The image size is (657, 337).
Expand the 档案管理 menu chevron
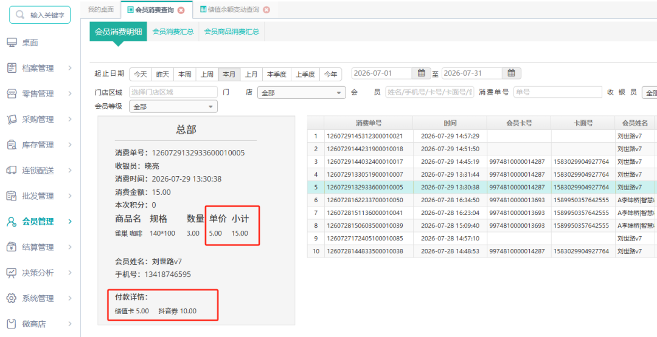tap(70, 68)
